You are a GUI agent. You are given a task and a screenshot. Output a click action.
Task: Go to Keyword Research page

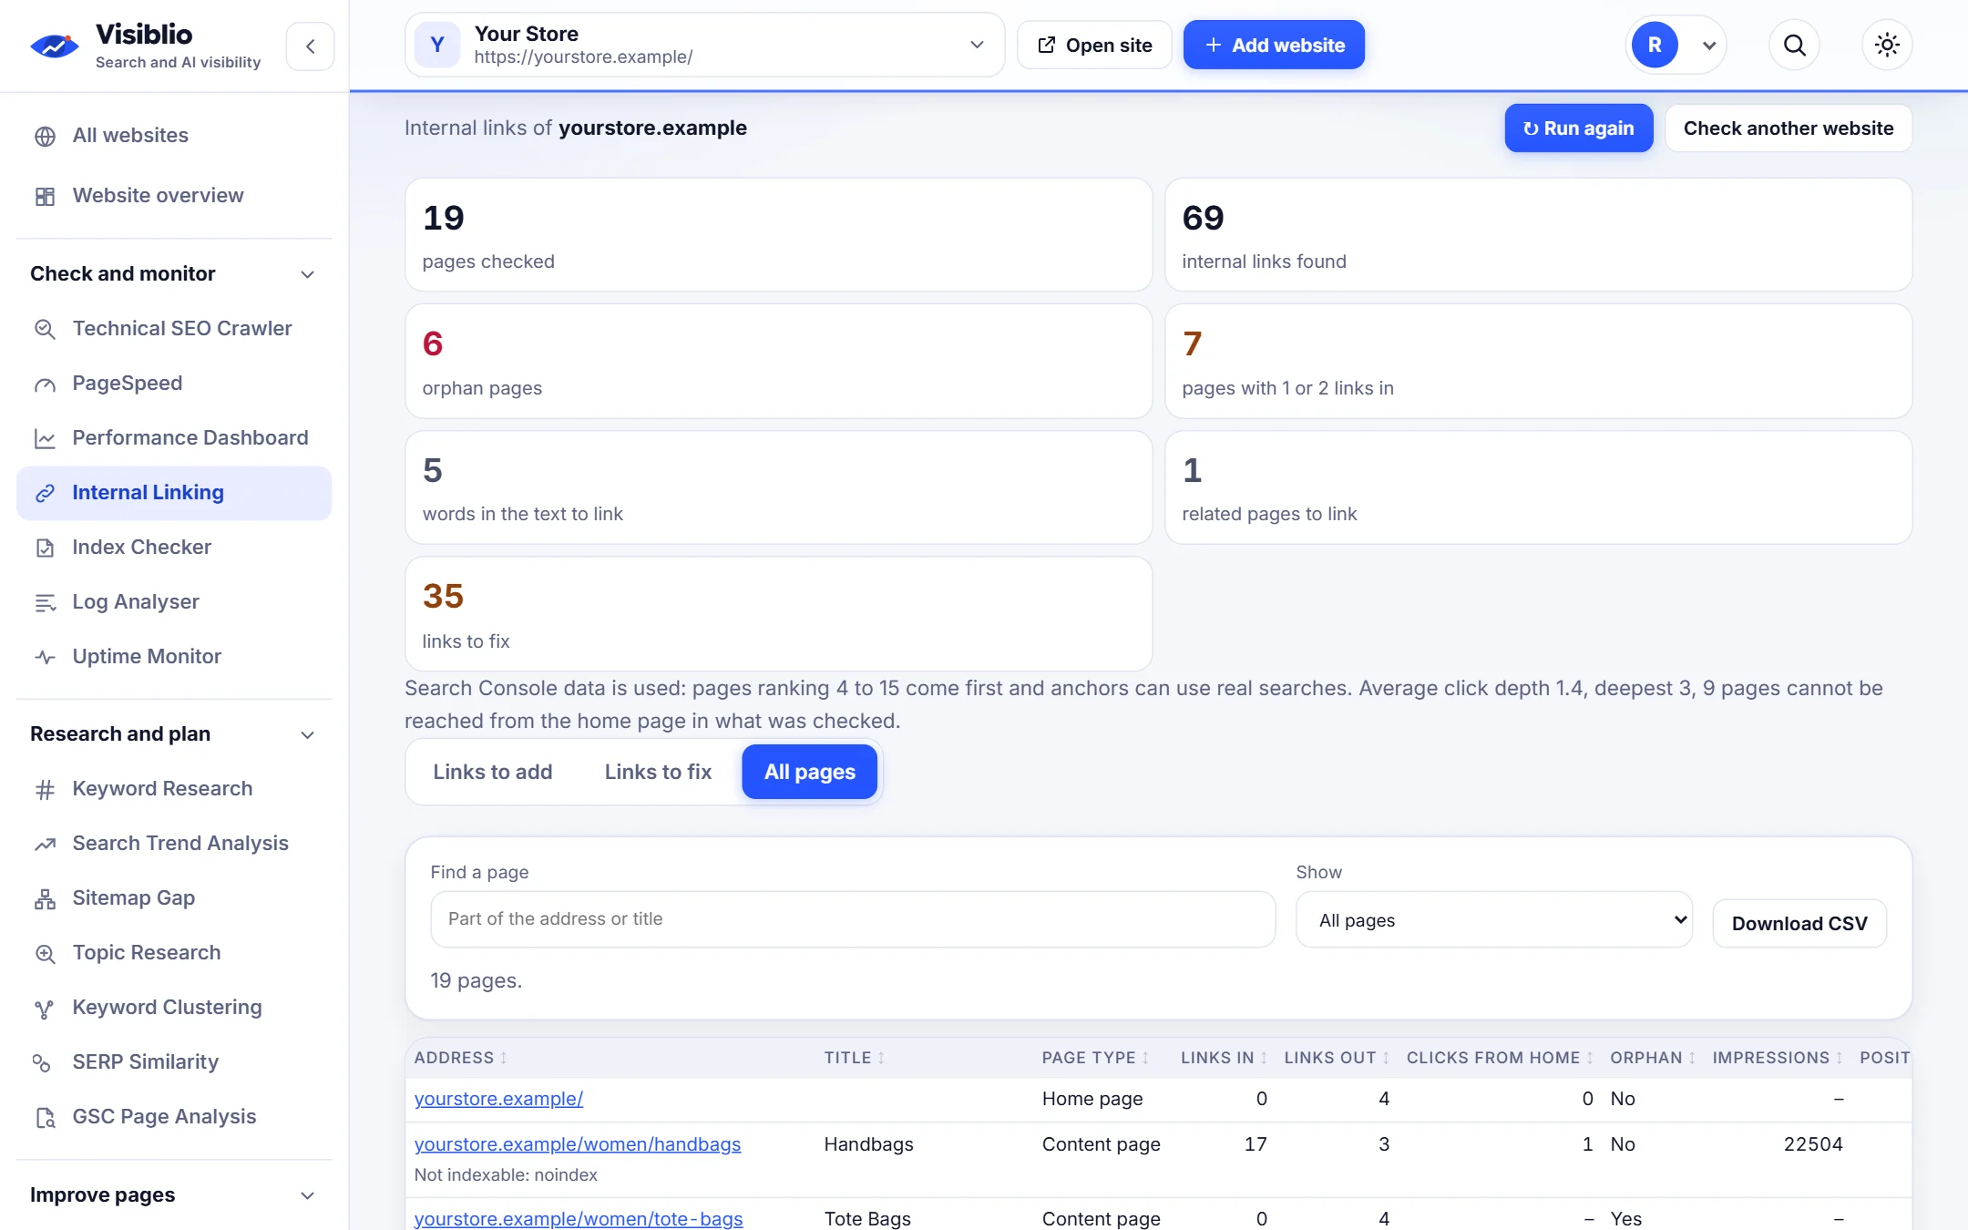point(174,789)
